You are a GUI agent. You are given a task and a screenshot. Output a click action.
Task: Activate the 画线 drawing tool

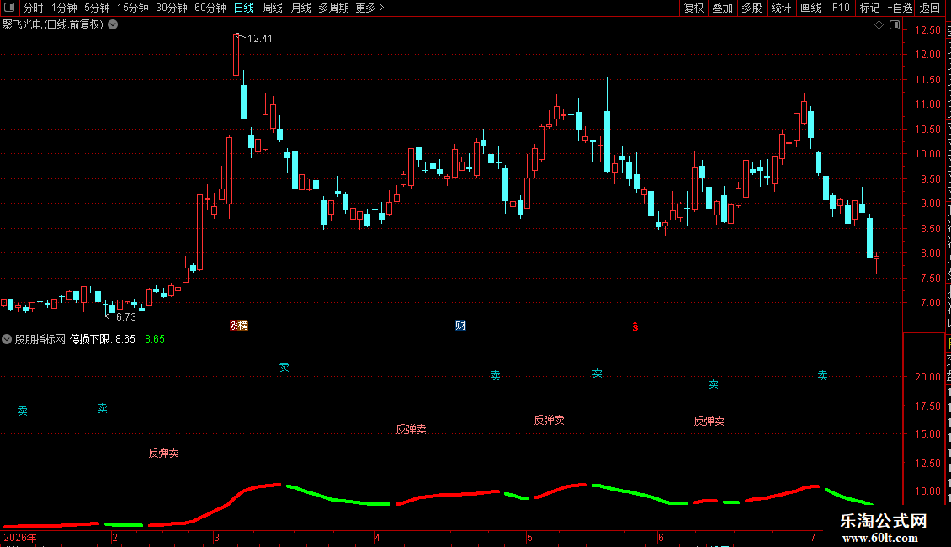click(x=810, y=8)
